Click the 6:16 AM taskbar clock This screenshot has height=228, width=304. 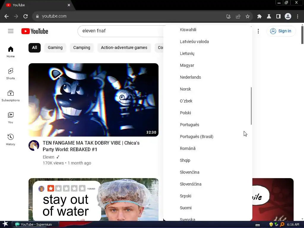pyautogui.click(x=293, y=224)
